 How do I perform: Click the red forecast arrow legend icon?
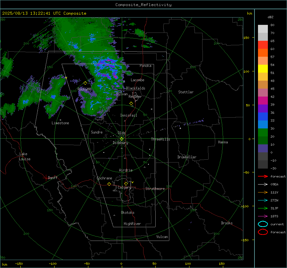[263, 176]
